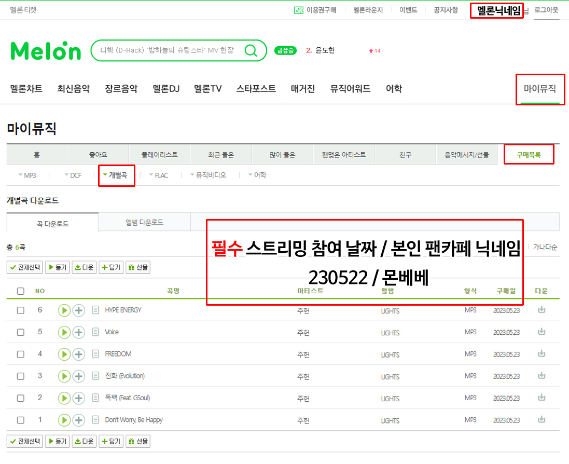Check the box for Voice
Screen dimensions: 569x464
coord(21,332)
